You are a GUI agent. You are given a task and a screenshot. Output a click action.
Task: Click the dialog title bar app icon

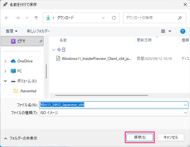tap(5, 5)
